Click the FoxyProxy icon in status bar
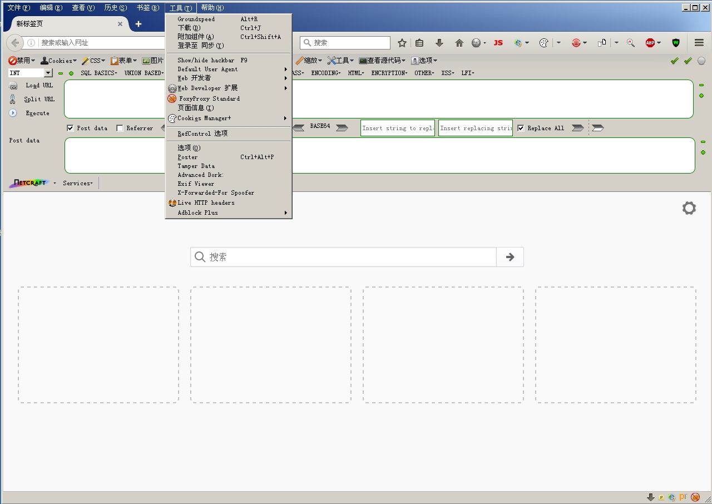The width and height of the screenshot is (712, 504). (695, 497)
